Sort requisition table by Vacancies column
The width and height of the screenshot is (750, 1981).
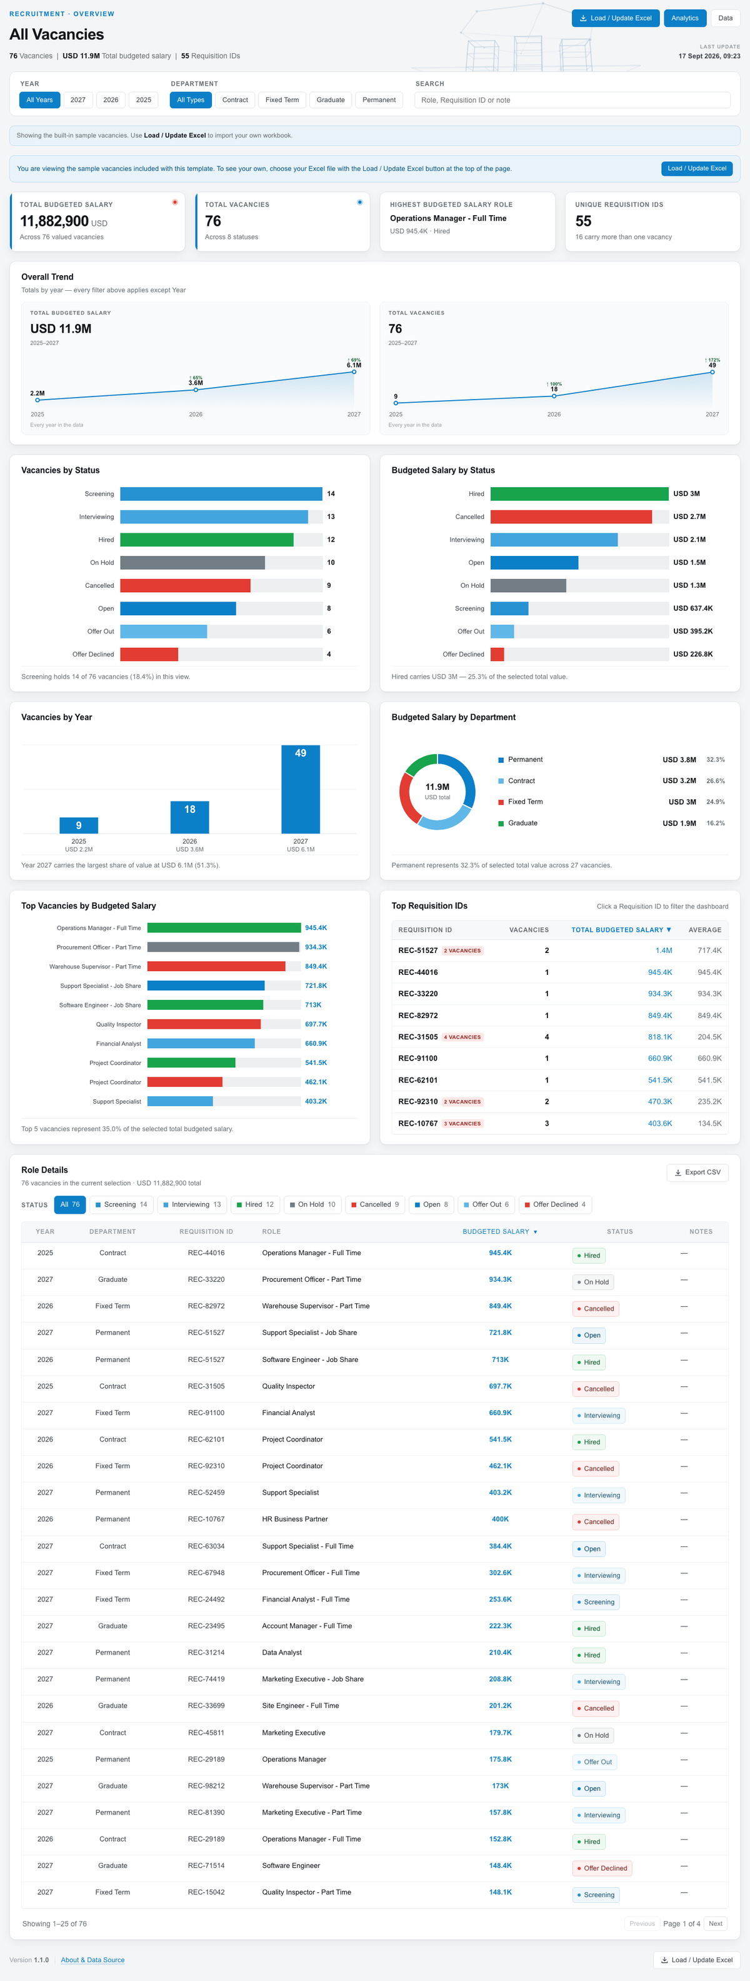click(529, 930)
